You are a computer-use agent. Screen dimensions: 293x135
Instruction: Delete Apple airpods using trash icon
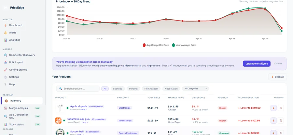[x=281, y=108]
